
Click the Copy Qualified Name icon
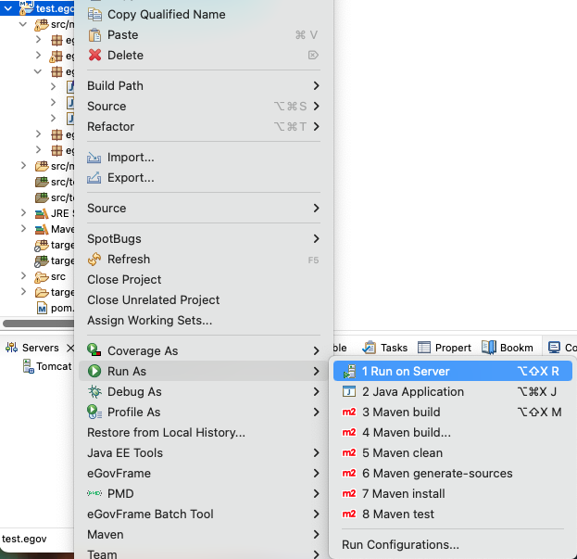point(94,14)
